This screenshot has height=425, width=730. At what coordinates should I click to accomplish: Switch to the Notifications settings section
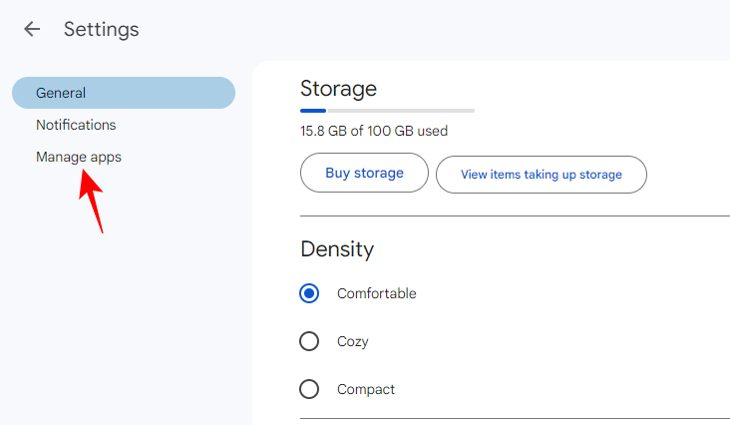(76, 125)
